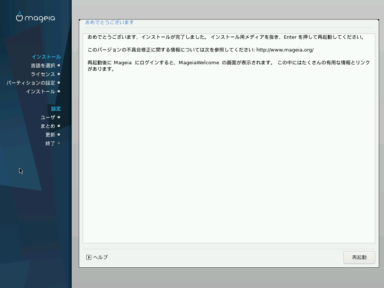Click the bullet next to 言語を選択
The width and height of the screenshot is (384, 288).
tap(59, 65)
